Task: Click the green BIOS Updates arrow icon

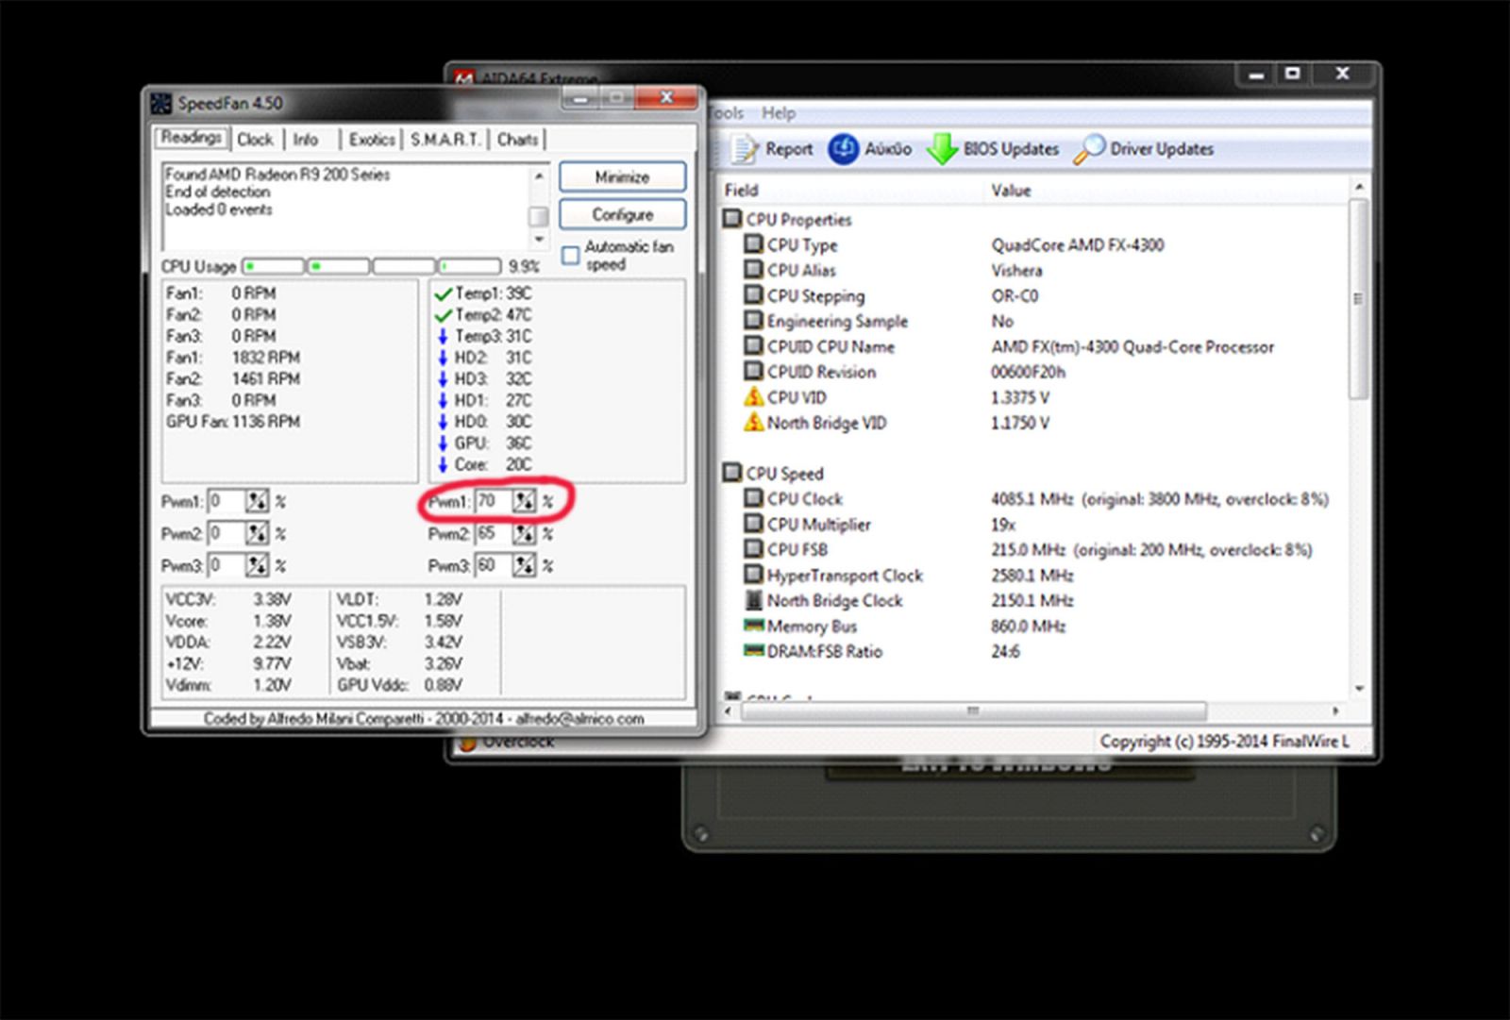Action: coord(942,149)
